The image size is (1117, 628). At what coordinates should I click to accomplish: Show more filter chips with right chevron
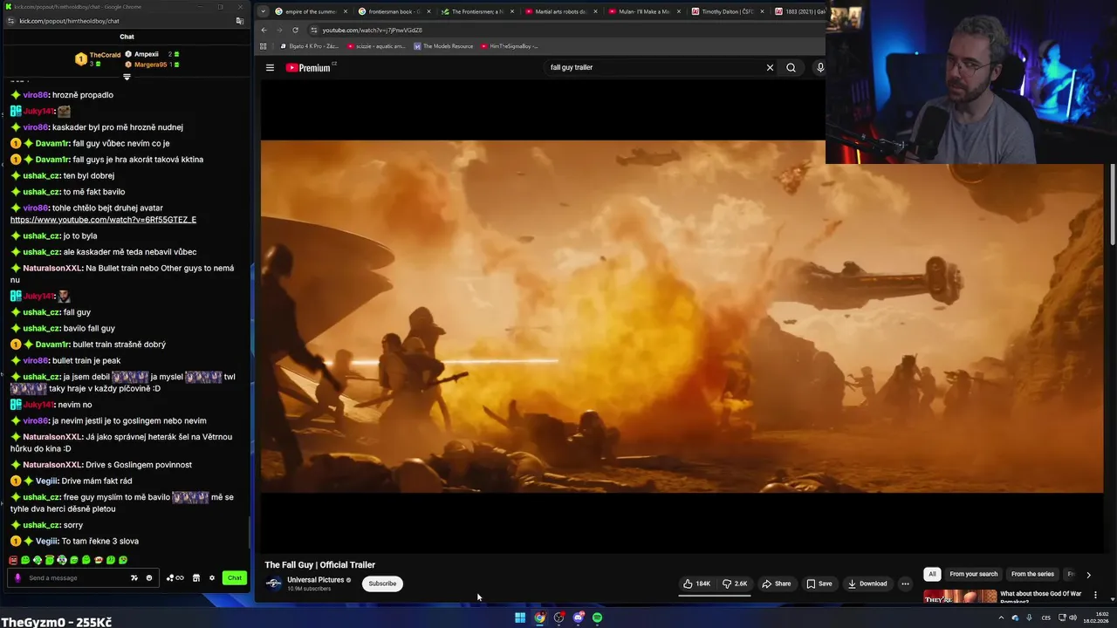(1088, 575)
